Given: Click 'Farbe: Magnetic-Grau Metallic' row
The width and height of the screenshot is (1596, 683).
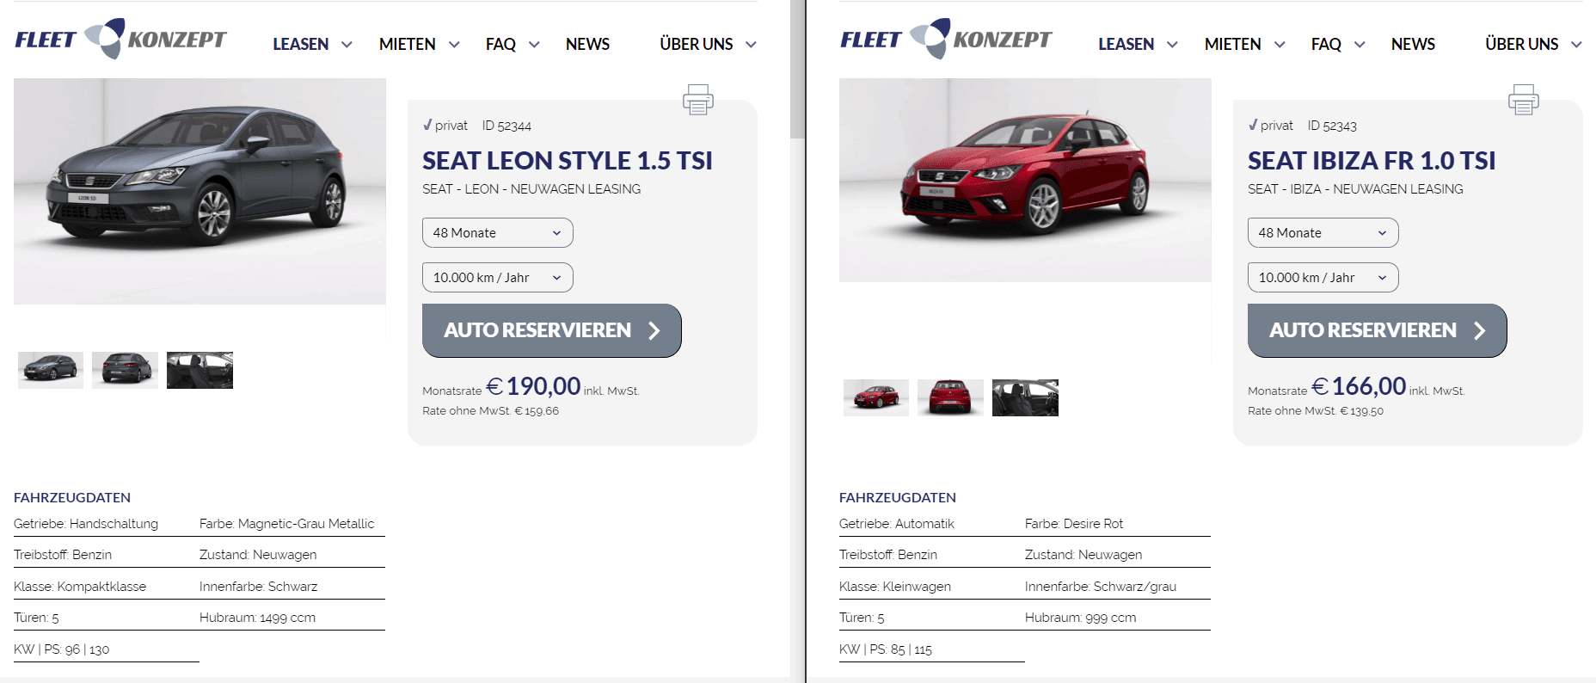Looking at the screenshot, I should (287, 524).
